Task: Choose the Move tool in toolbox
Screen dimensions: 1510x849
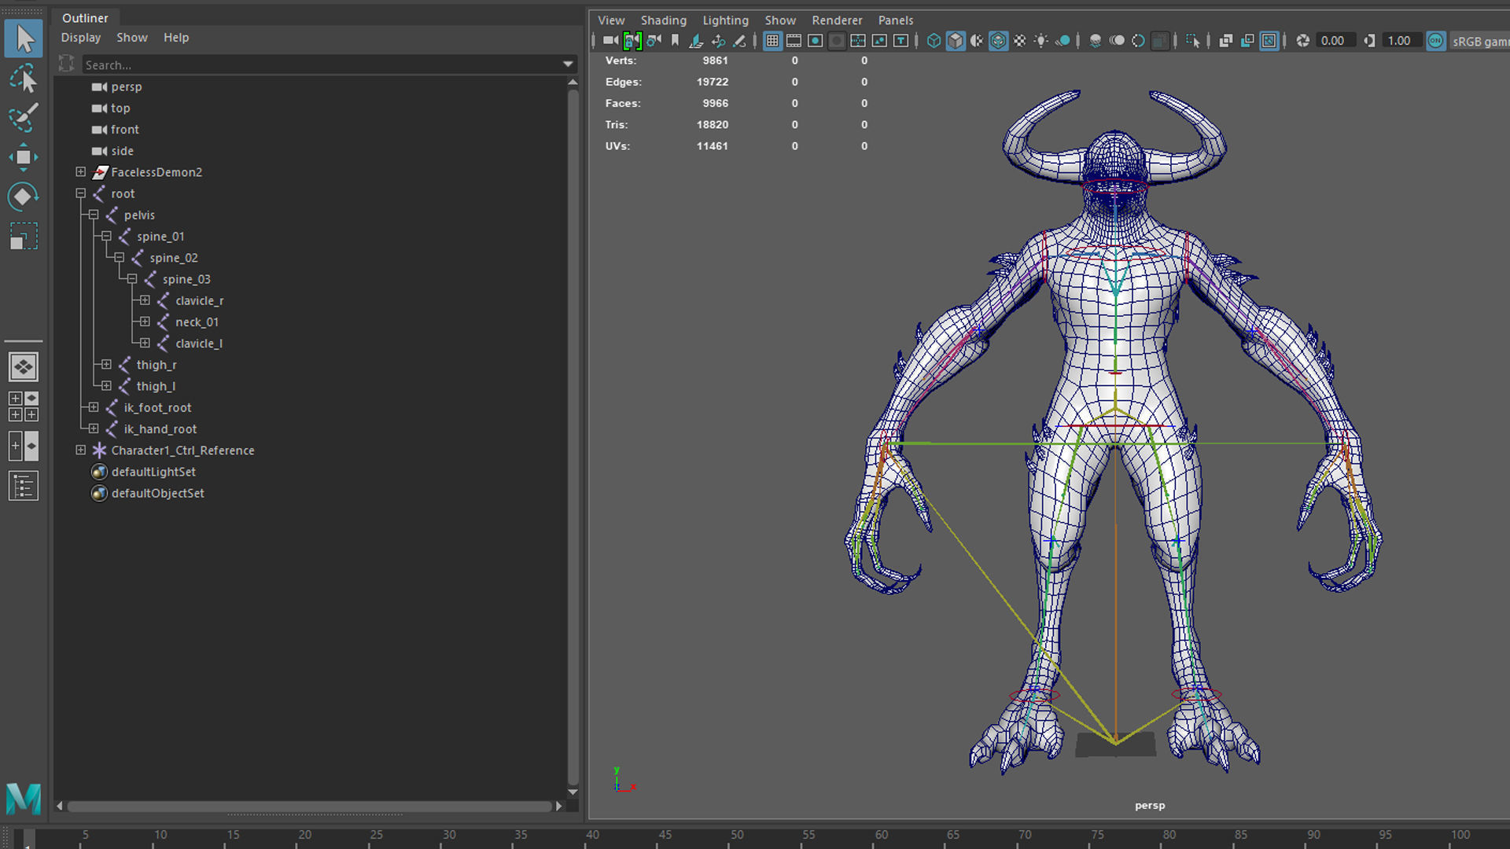Action: pyautogui.click(x=24, y=157)
